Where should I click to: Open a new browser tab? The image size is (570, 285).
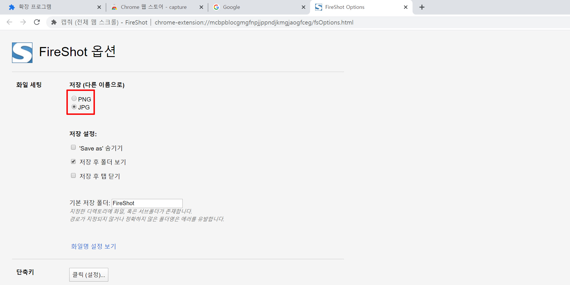(422, 7)
